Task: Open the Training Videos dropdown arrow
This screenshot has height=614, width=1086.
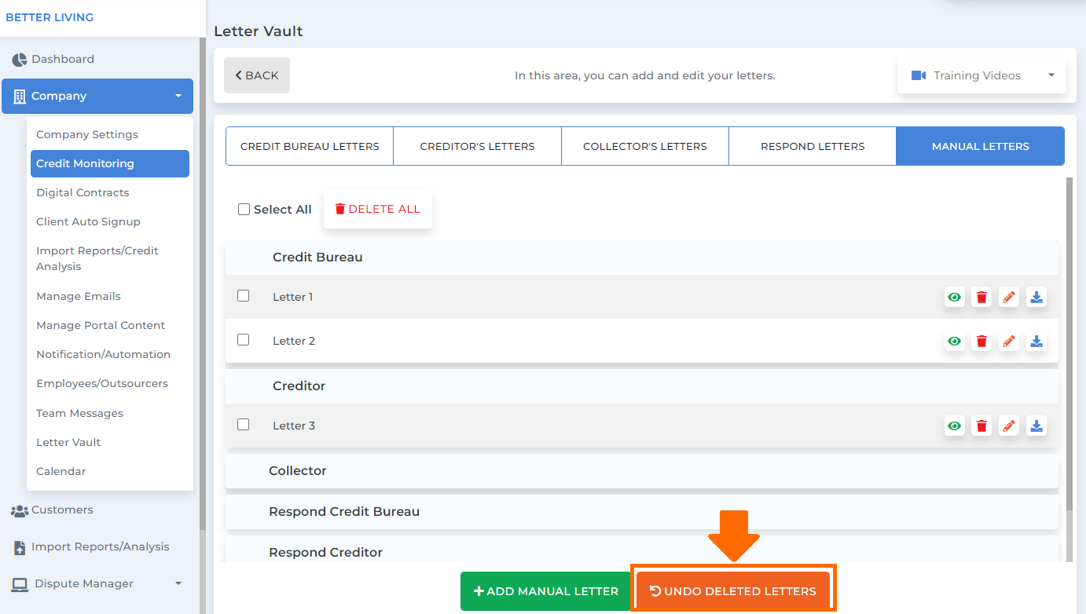Action: point(1051,75)
